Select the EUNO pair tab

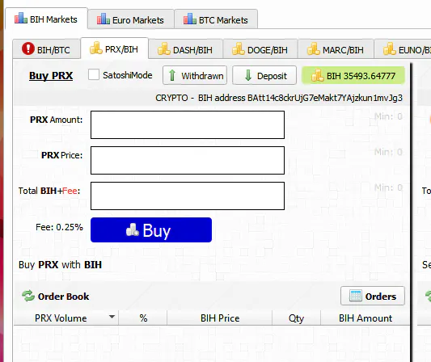point(403,49)
